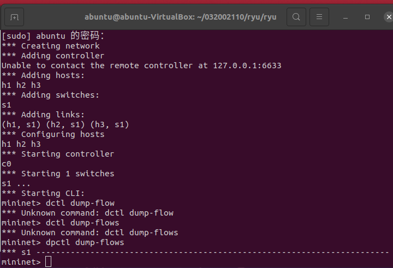Click the terminal search magnifier icon
This screenshot has width=393, height=268.
296,17
